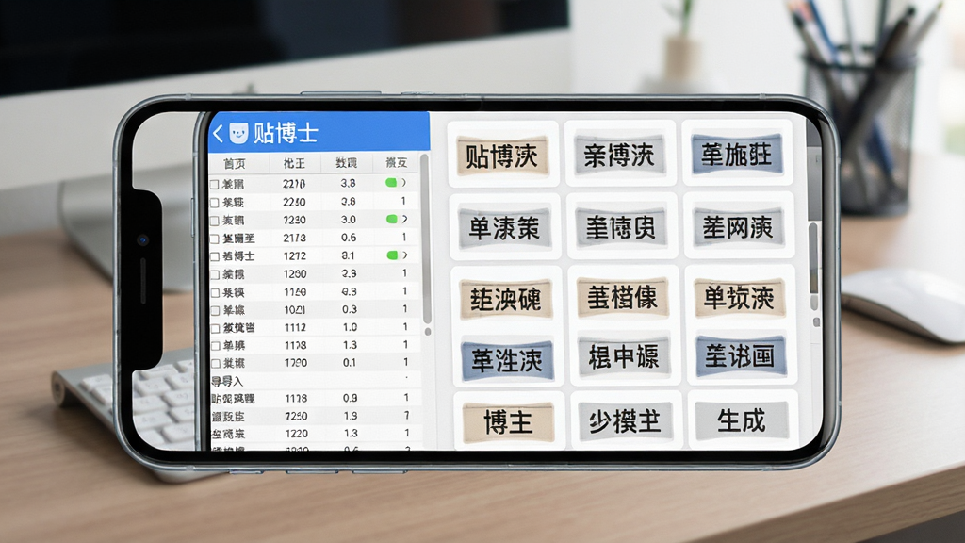Select the 2218 value in the table
The height and width of the screenshot is (543, 965).
click(x=294, y=184)
